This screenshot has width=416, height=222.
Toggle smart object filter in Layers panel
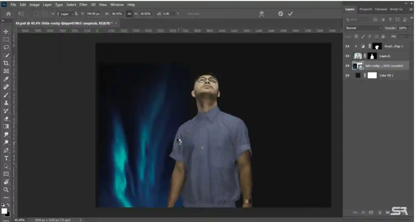tap(405, 19)
